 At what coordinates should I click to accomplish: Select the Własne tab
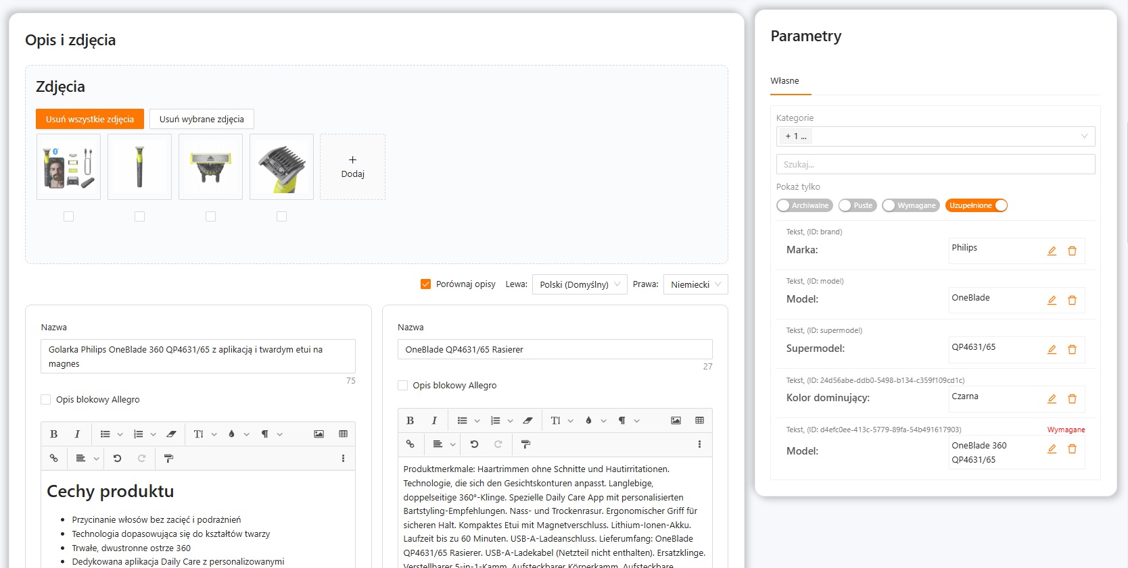[x=784, y=81]
